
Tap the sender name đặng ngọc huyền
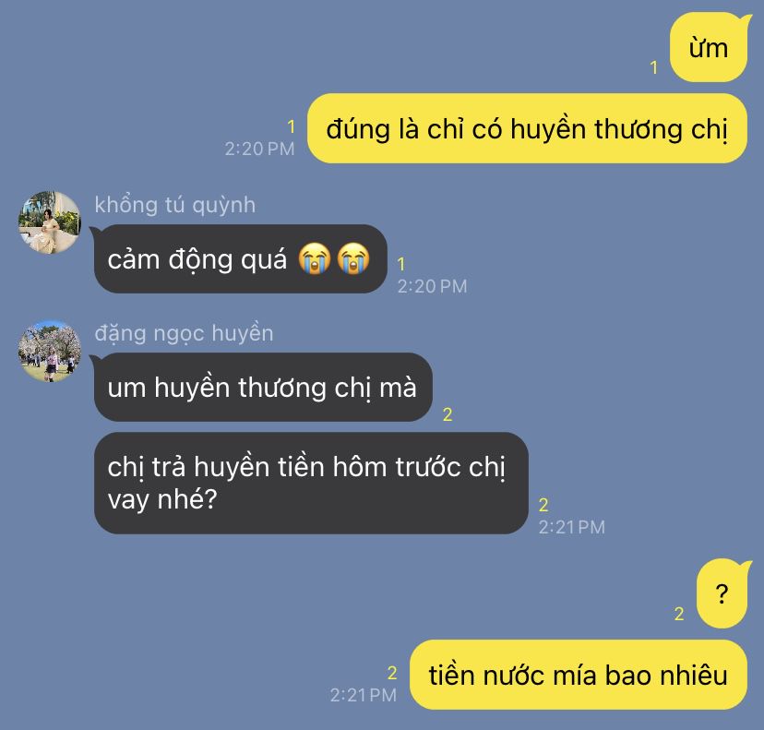click(184, 334)
